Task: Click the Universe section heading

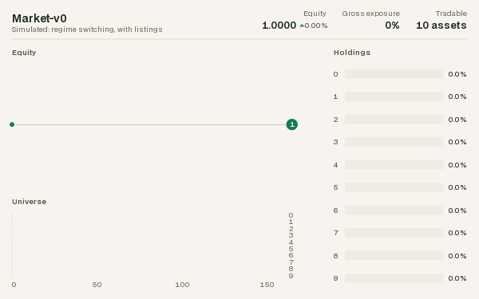Action: 29,202
